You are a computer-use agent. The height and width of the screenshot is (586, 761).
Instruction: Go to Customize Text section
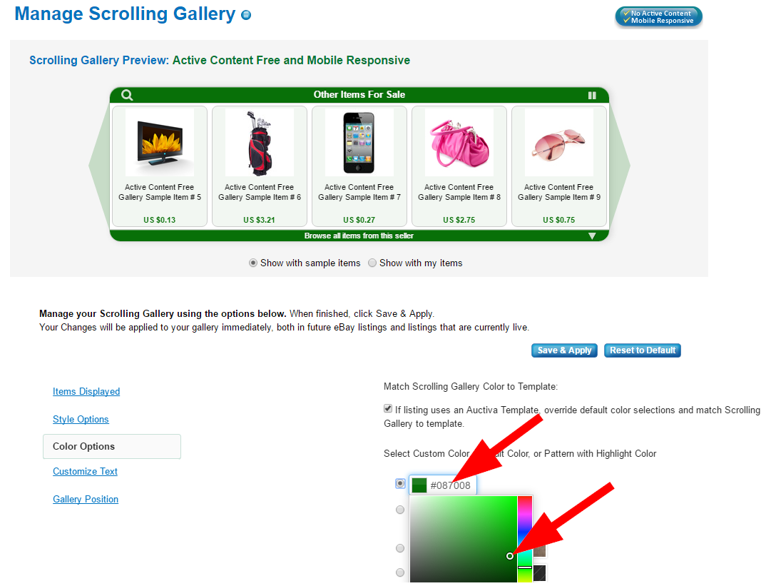(85, 471)
